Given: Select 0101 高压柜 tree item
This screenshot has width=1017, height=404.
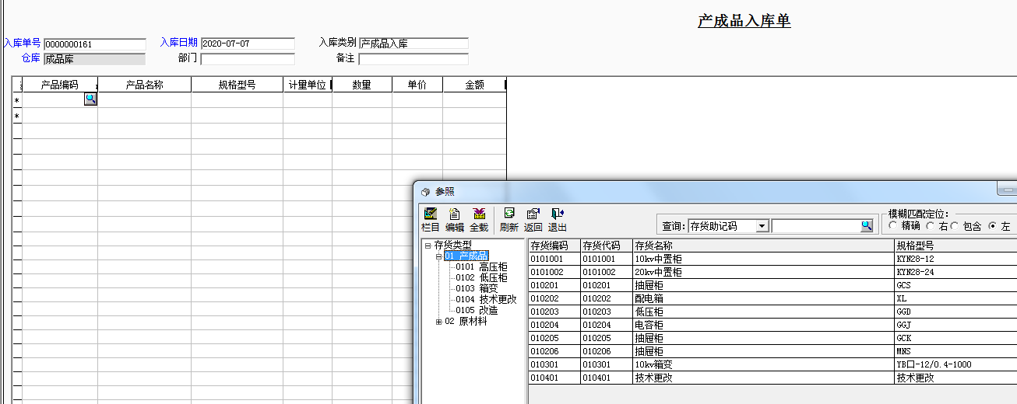Looking at the screenshot, I should 481,267.
